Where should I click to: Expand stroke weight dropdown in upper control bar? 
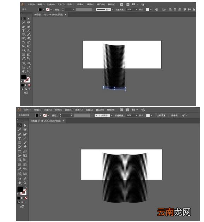[73, 10]
